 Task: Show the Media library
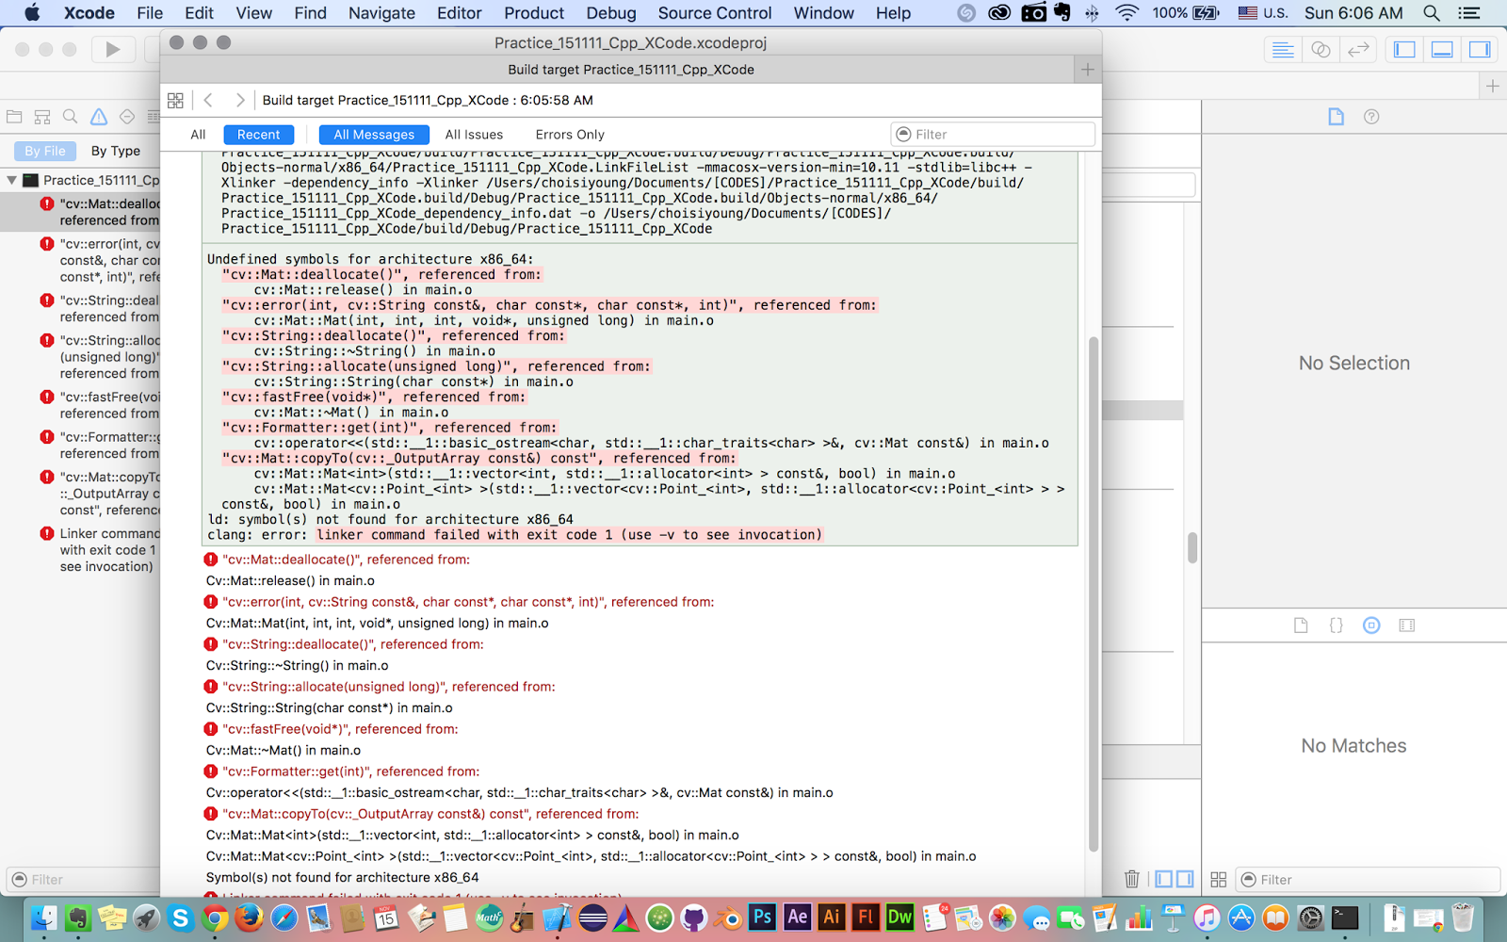1407,625
